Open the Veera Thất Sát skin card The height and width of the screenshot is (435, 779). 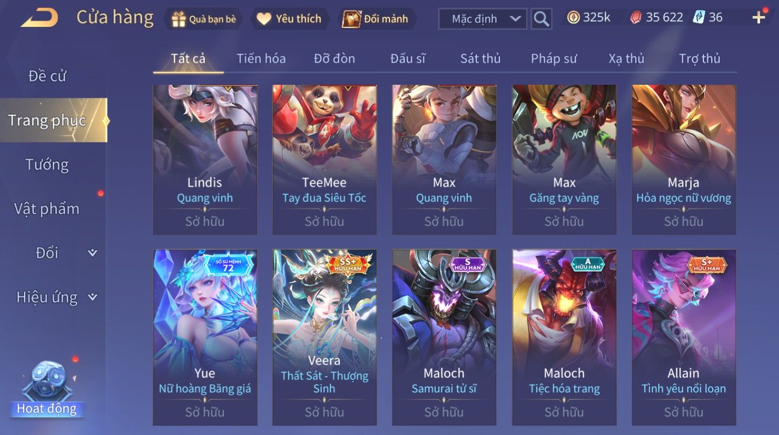[324, 337]
